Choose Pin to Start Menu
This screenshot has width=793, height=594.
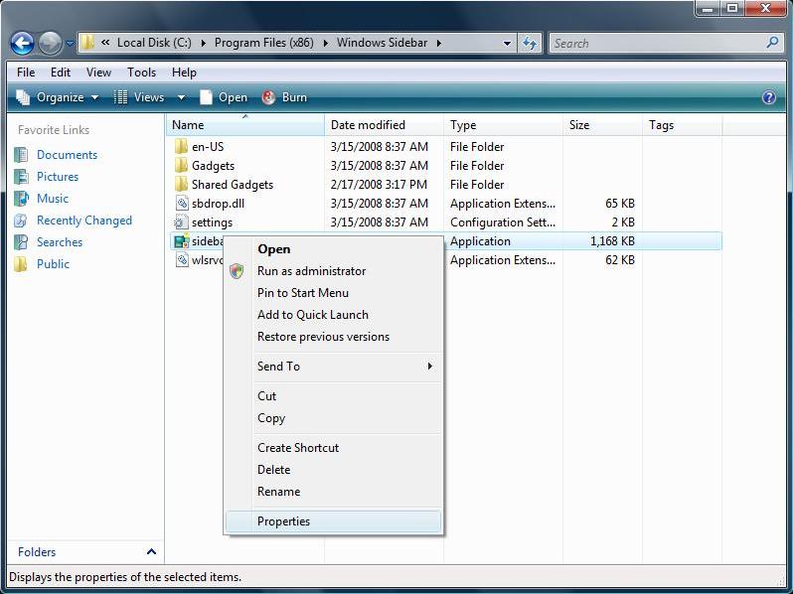click(334, 293)
